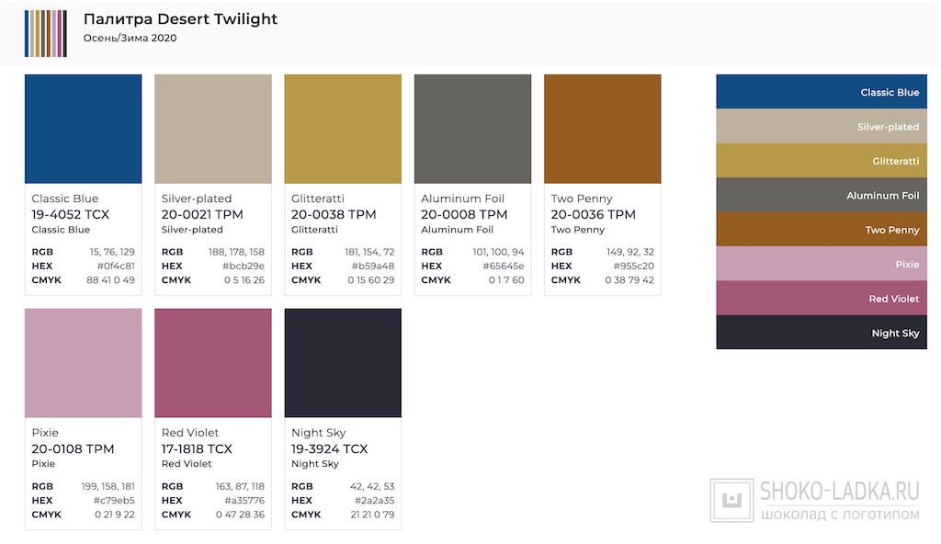
Task: Select the Silver-plated large color swatch
Action: 213,129
